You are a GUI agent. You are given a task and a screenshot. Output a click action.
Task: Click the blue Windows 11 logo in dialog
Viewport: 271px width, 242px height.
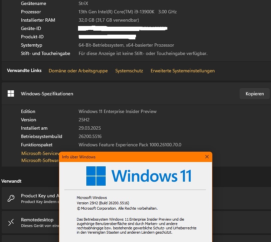(x=139, y=176)
